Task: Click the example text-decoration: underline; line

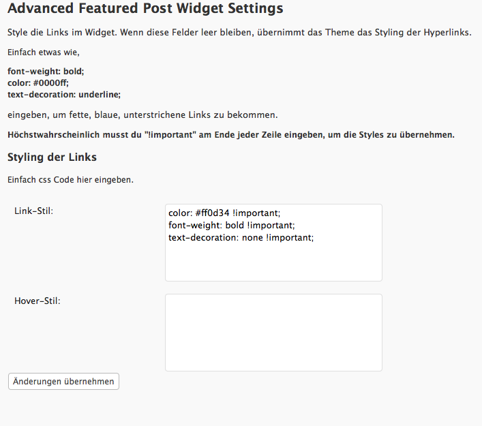Action: coord(64,95)
